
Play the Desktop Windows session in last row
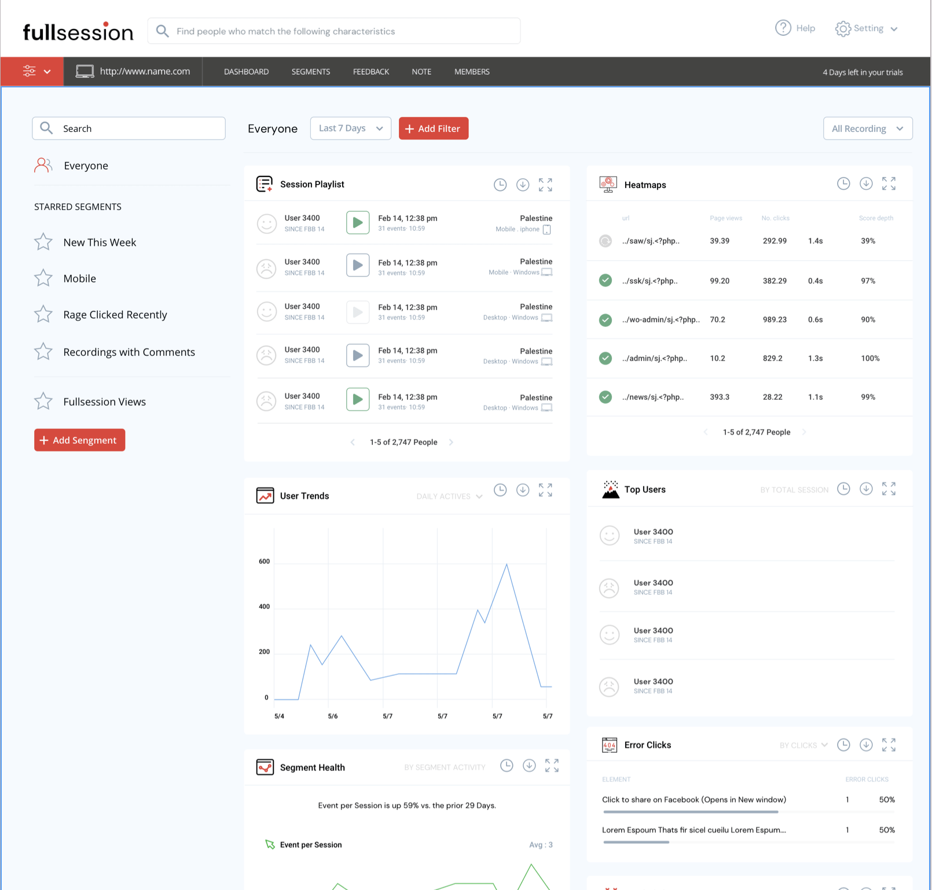(358, 399)
